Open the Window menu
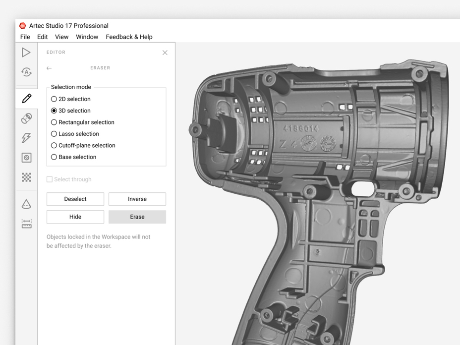 pyautogui.click(x=87, y=37)
